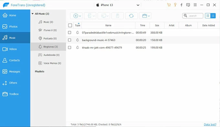
Task: Open the Data lost? link
Action: [210, 124]
